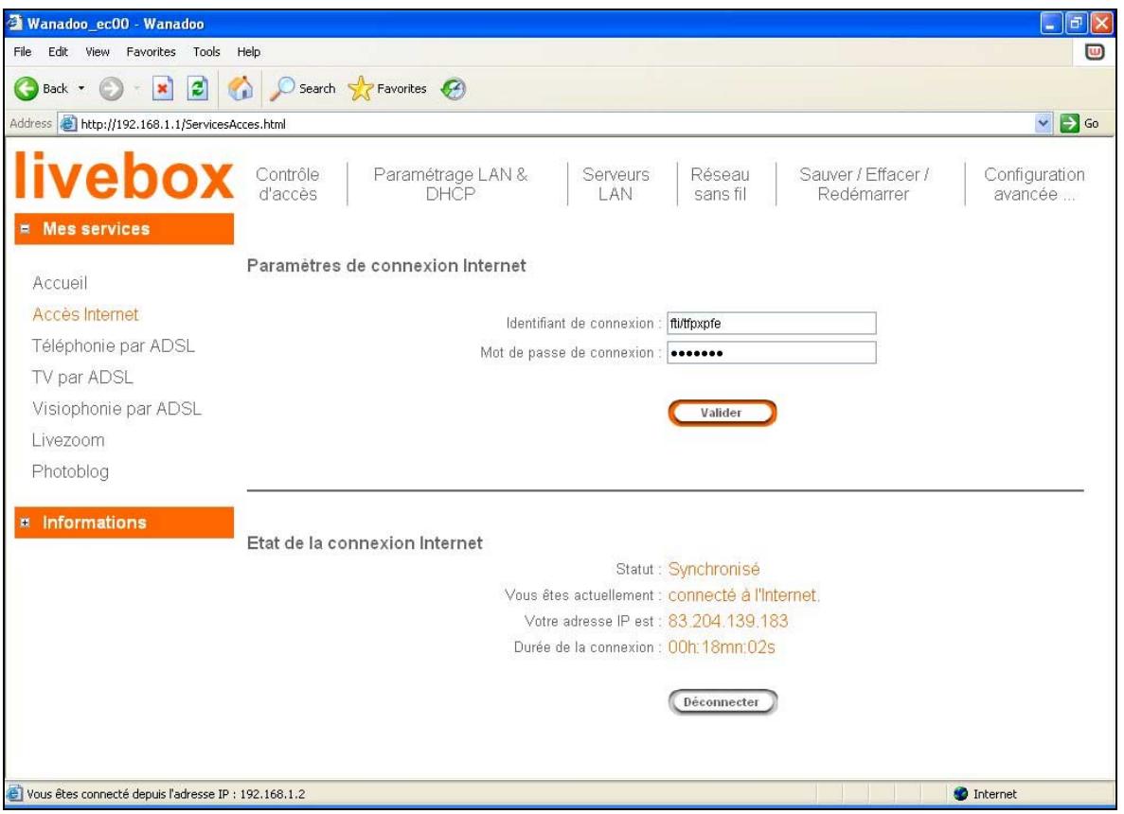Open the History clock icon in toolbar

tap(453, 89)
